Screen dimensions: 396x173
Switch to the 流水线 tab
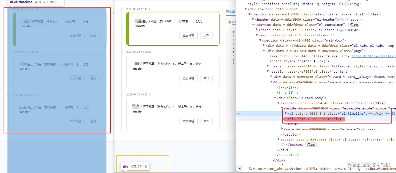230,12
